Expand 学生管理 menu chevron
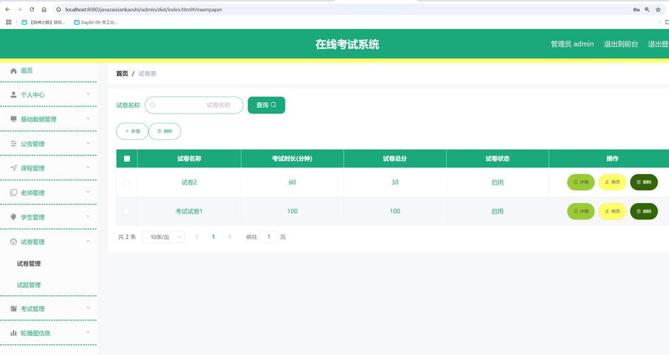This screenshot has height=355, width=669. [x=88, y=217]
